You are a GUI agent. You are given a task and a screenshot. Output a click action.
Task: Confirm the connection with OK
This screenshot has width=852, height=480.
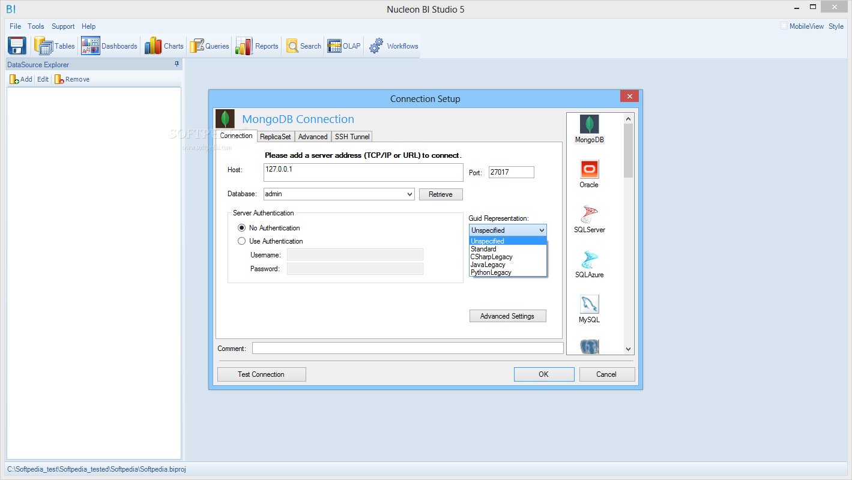click(x=543, y=374)
